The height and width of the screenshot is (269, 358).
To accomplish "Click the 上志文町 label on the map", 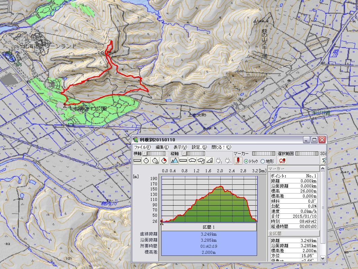I will (x=197, y=115).
